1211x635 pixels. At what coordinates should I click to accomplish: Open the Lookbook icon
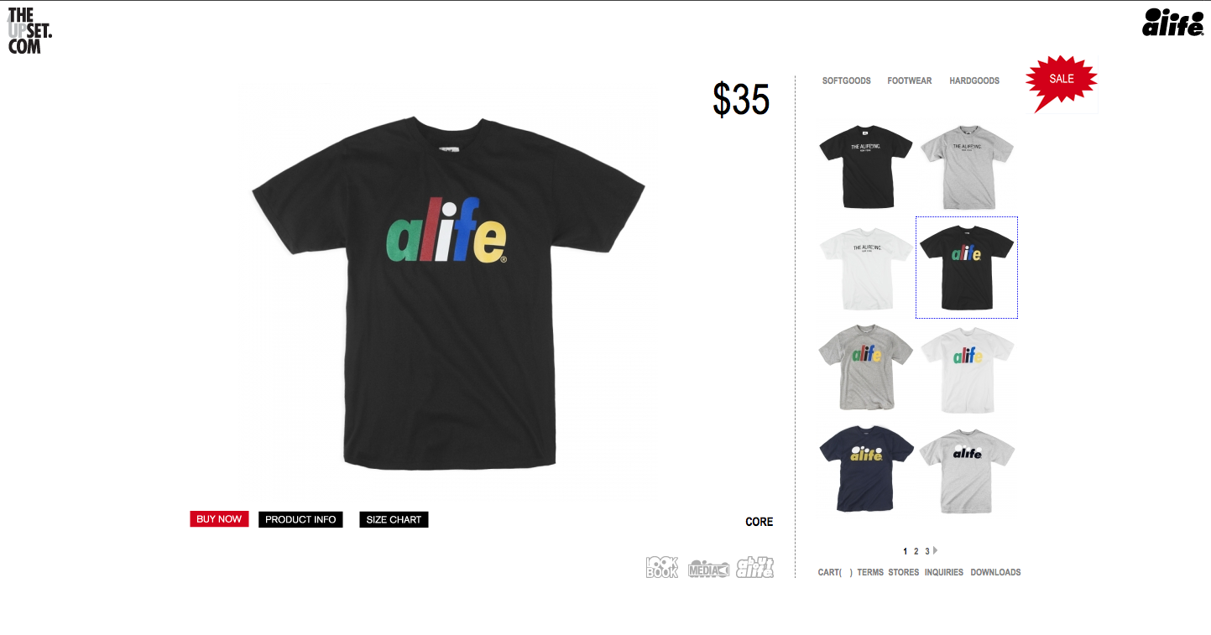662,568
